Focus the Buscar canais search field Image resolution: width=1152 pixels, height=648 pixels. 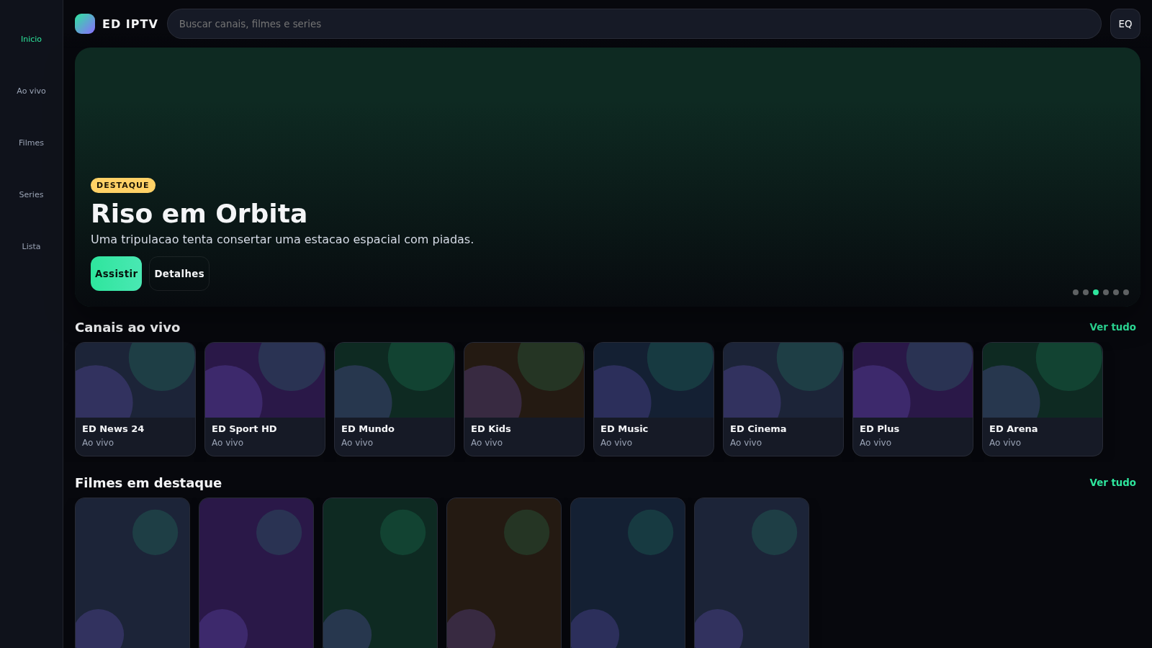point(634,24)
